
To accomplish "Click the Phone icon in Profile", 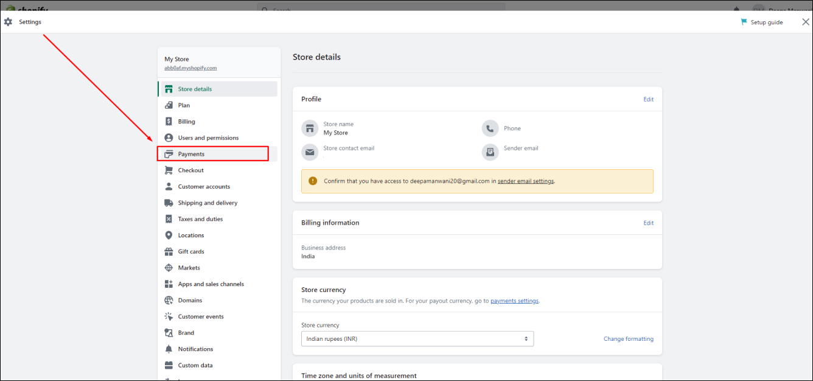I will (490, 128).
